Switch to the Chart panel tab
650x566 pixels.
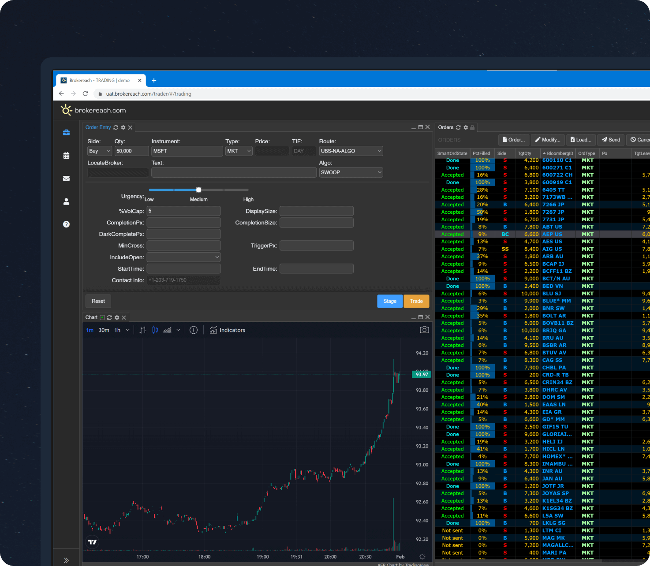tap(91, 317)
